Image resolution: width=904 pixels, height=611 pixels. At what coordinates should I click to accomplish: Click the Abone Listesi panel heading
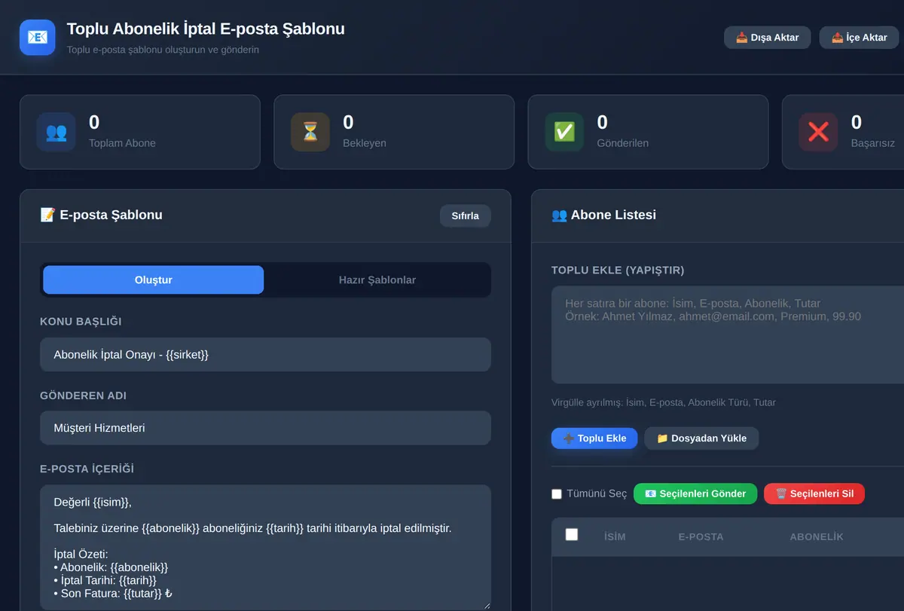tap(603, 215)
